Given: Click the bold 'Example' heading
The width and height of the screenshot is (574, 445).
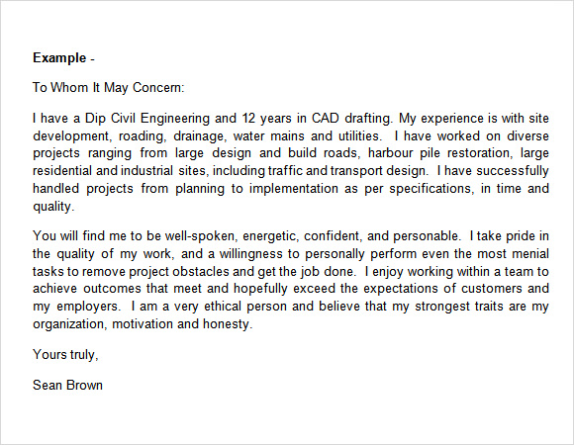Looking at the screenshot, I should coord(59,58).
